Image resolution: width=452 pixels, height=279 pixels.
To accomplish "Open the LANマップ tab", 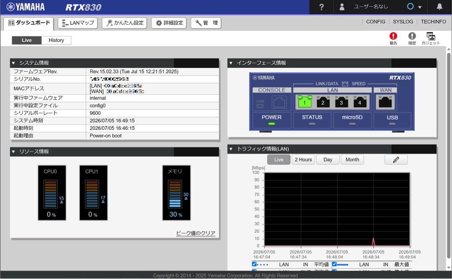I will (x=78, y=23).
